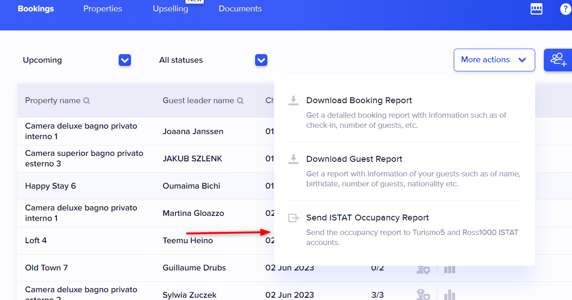Go to the Documents tab

click(x=240, y=9)
